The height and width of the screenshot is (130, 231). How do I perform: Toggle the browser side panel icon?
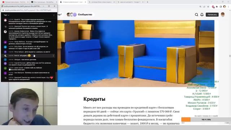click(x=221, y=6)
